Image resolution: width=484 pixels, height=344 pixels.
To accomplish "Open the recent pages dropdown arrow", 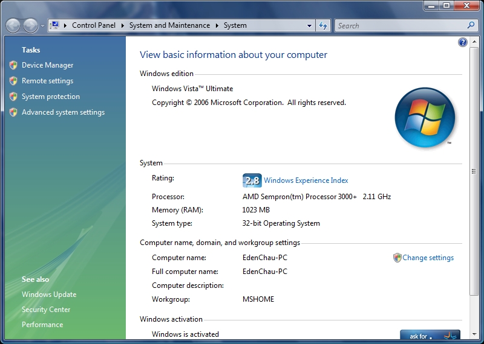I will tap(42, 26).
